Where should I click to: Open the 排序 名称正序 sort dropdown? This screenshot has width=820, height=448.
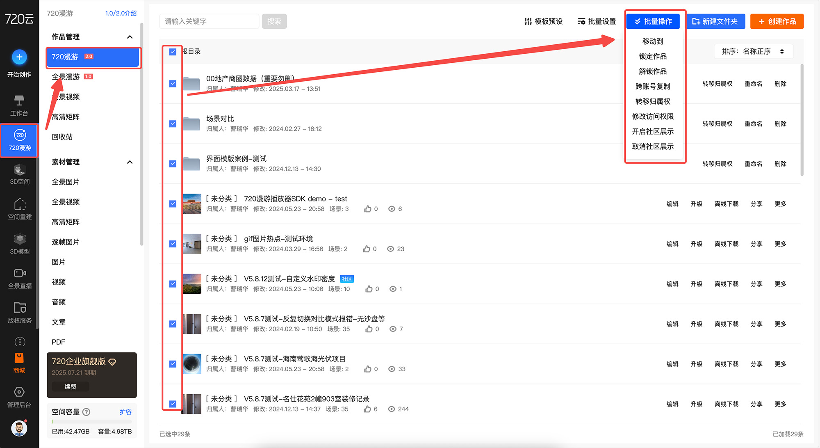point(753,51)
